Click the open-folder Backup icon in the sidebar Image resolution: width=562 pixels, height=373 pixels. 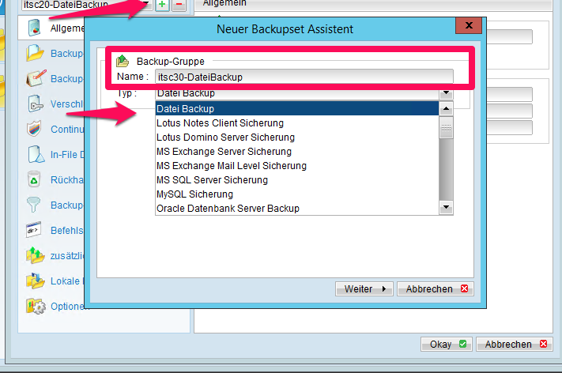pos(35,53)
